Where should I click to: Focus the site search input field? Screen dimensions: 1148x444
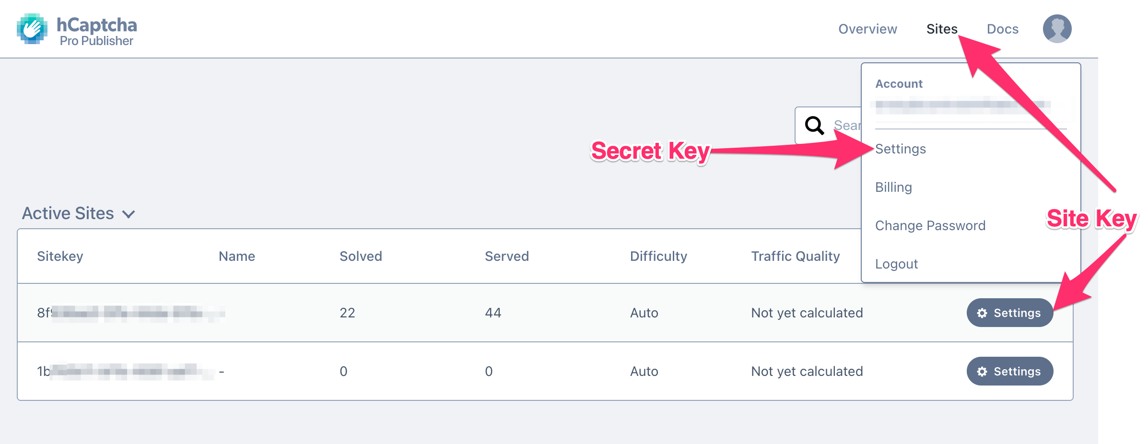click(828, 126)
